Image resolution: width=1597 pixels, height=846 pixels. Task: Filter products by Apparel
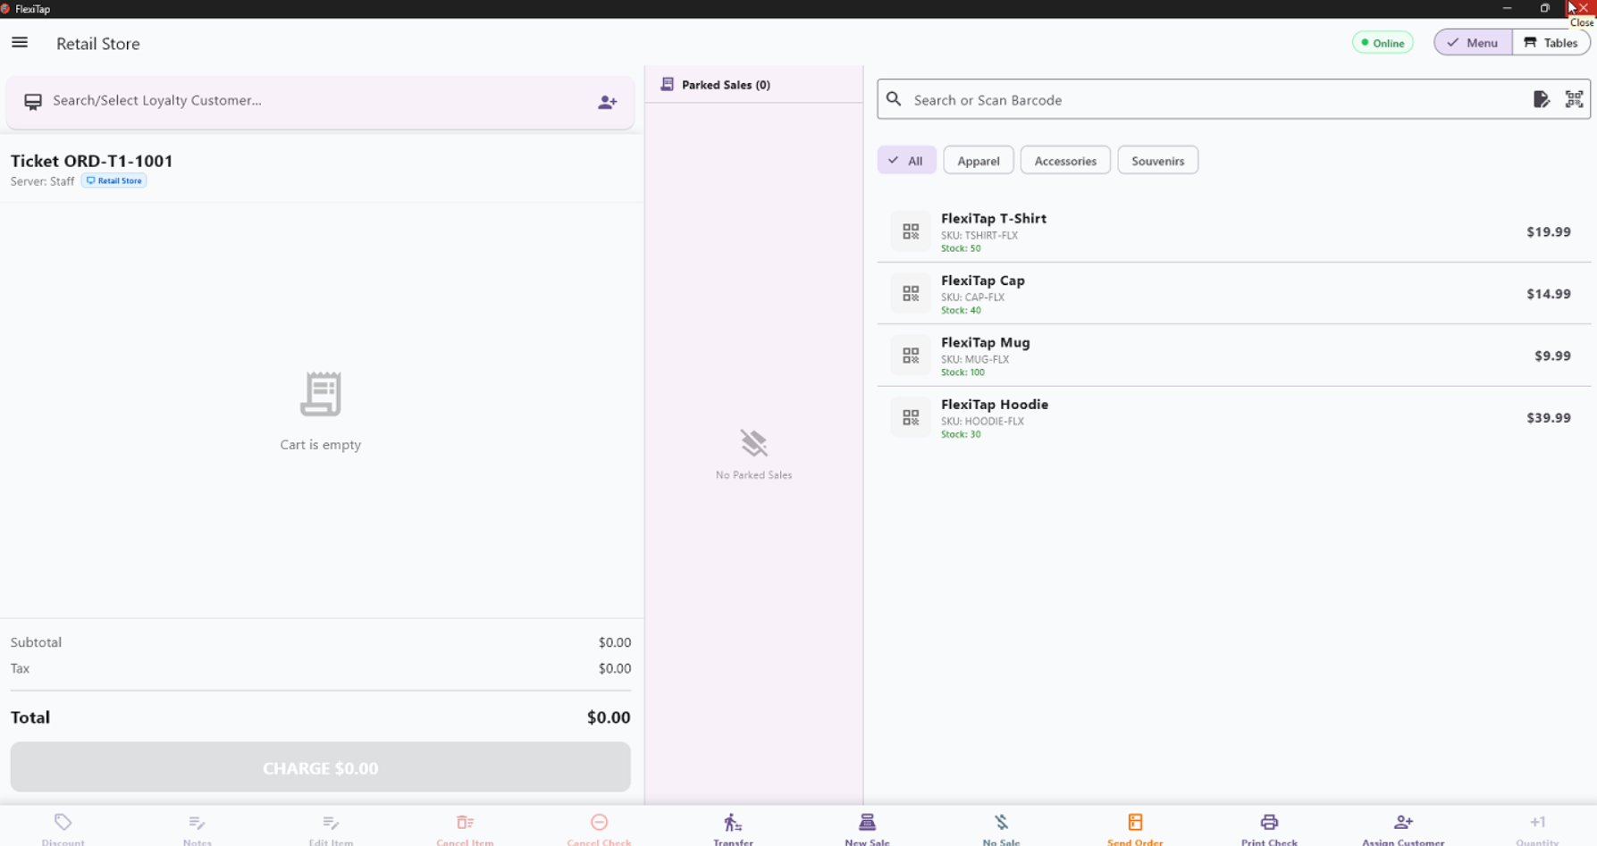[x=978, y=161]
